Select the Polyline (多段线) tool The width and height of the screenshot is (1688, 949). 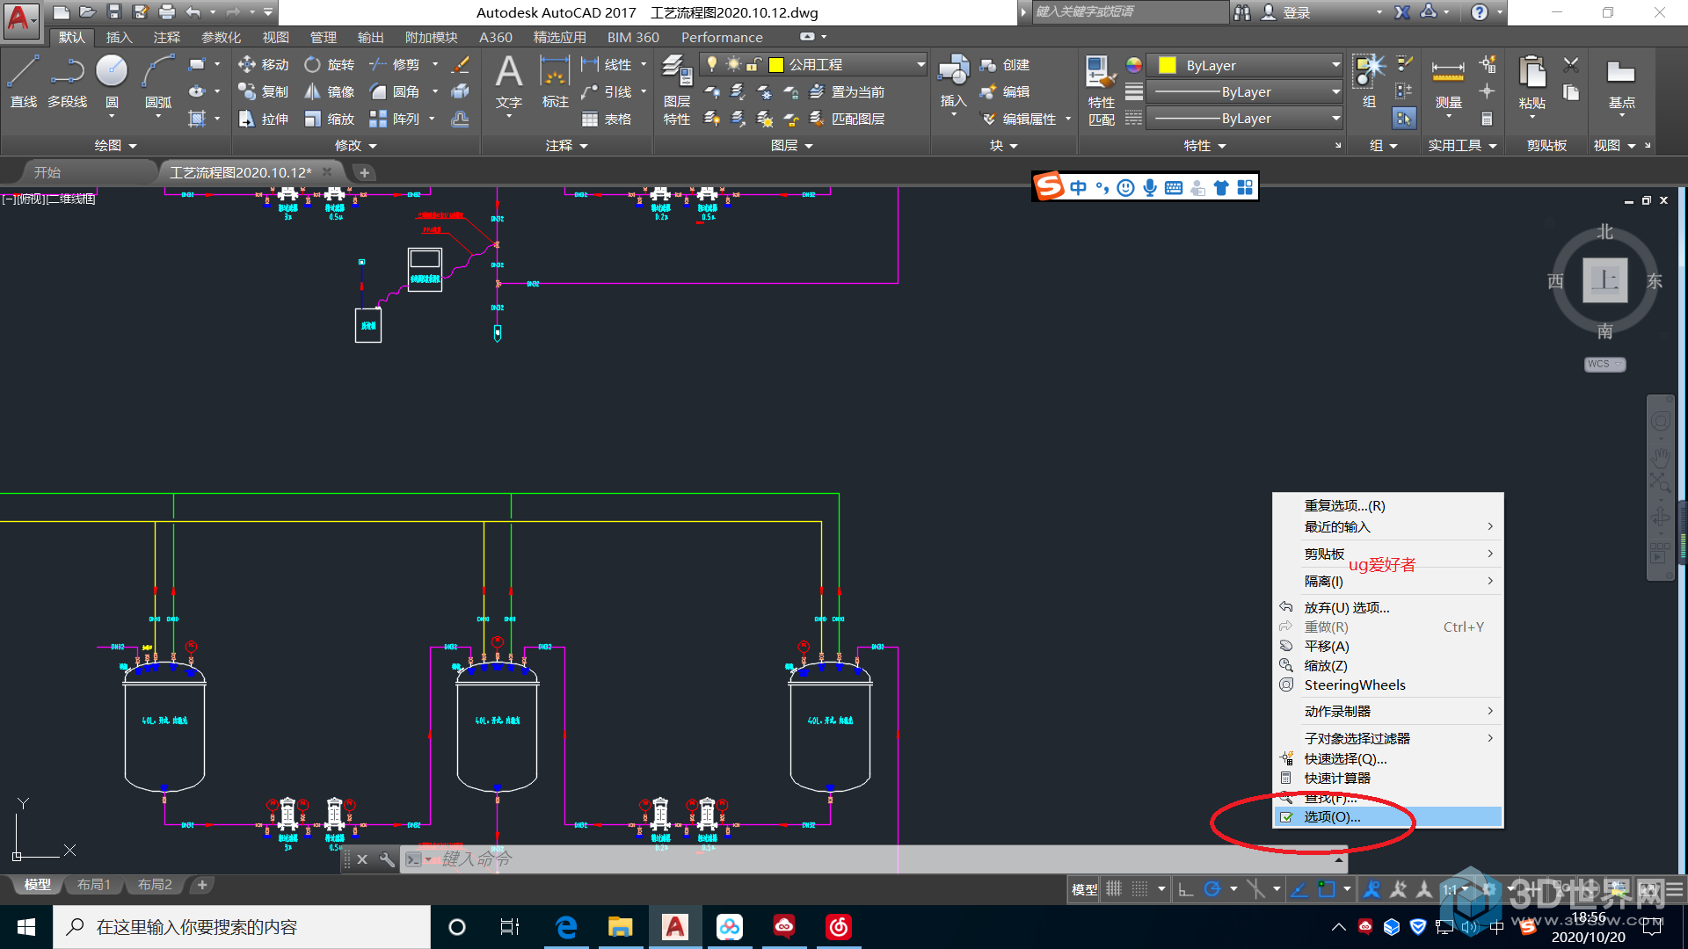coord(68,82)
